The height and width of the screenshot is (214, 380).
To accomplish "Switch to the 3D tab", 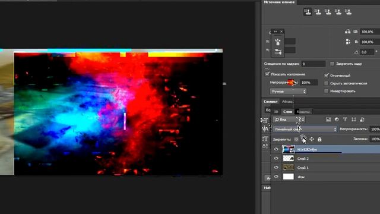I will pos(275,112).
